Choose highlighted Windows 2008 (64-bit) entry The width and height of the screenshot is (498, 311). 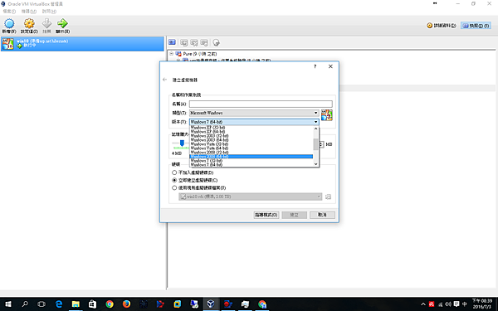(x=251, y=157)
